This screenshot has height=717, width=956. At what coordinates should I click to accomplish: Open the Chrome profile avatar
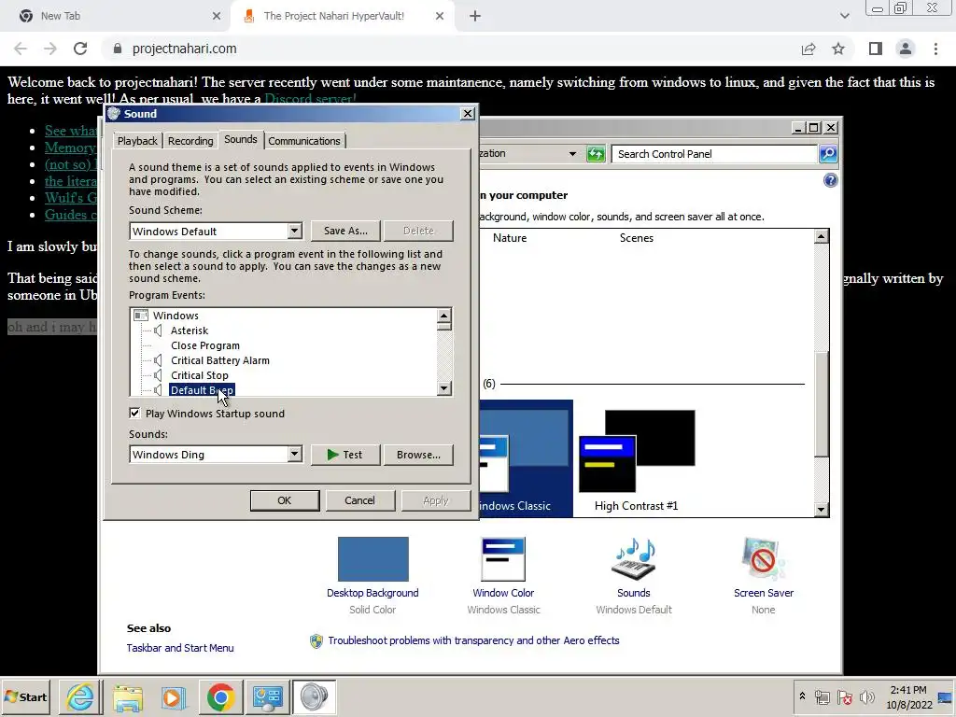pyautogui.click(x=906, y=49)
